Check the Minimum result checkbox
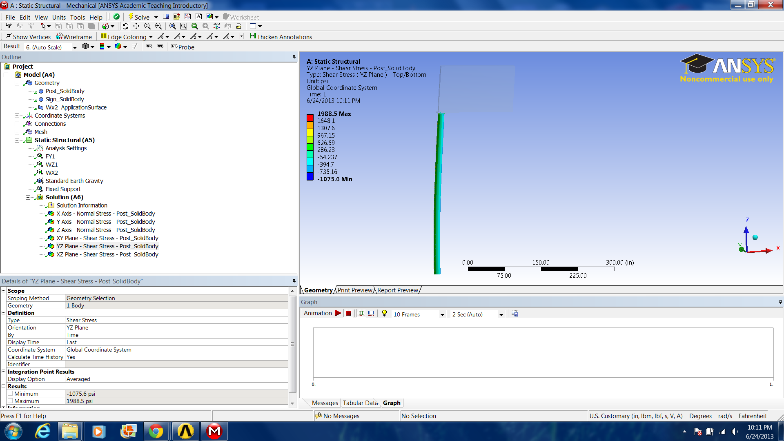784x441 pixels. click(10, 394)
